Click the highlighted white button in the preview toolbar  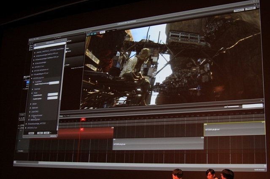[x=102, y=32]
